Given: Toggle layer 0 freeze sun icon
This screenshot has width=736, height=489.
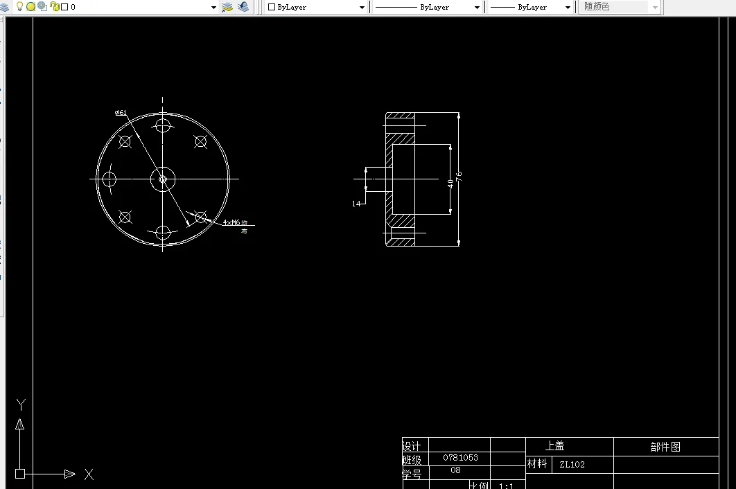Looking at the screenshot, I should coord(31,6).
